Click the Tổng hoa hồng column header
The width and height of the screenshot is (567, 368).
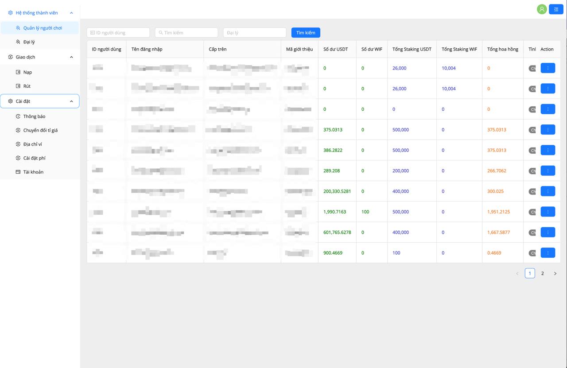(503, 49)
